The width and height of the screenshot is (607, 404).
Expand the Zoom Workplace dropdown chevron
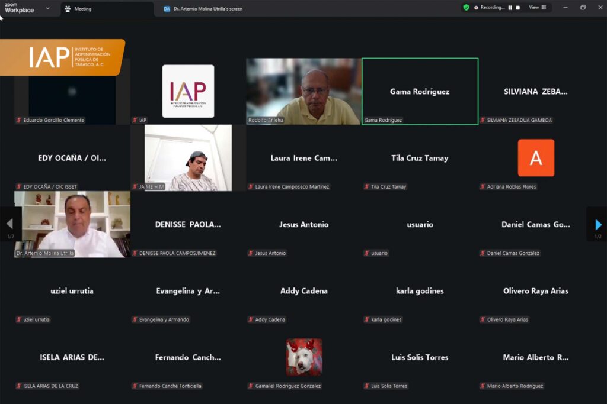(x=48, y=8)
